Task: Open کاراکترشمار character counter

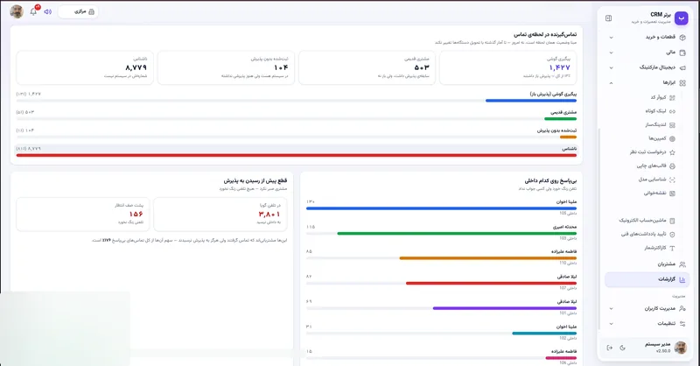Action: coord(660,248)
